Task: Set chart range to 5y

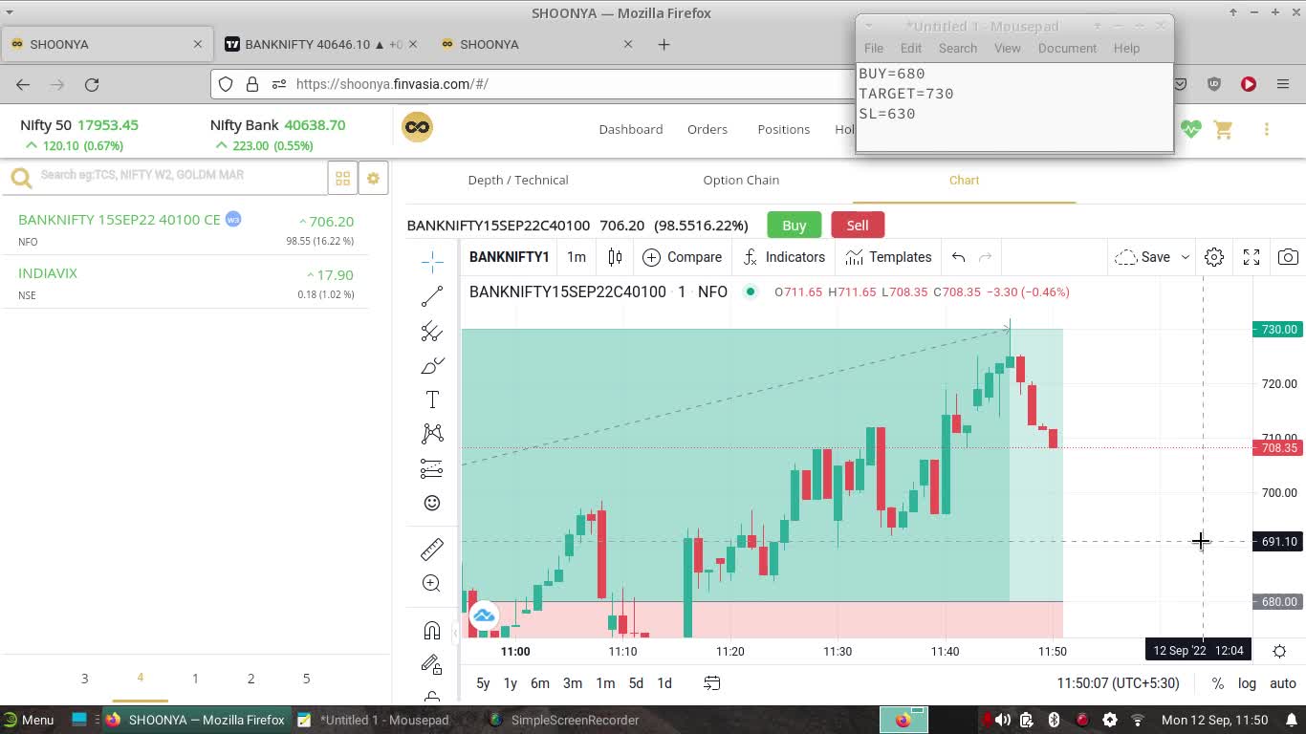Action: point(483,683)
